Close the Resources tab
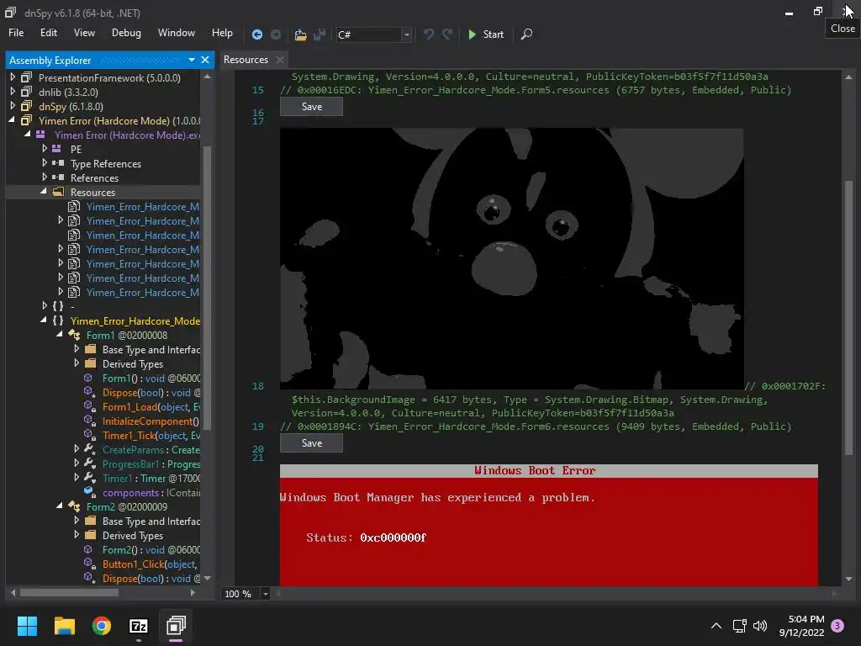This screenshot has width=861, height=646. (x=280, y=60)
